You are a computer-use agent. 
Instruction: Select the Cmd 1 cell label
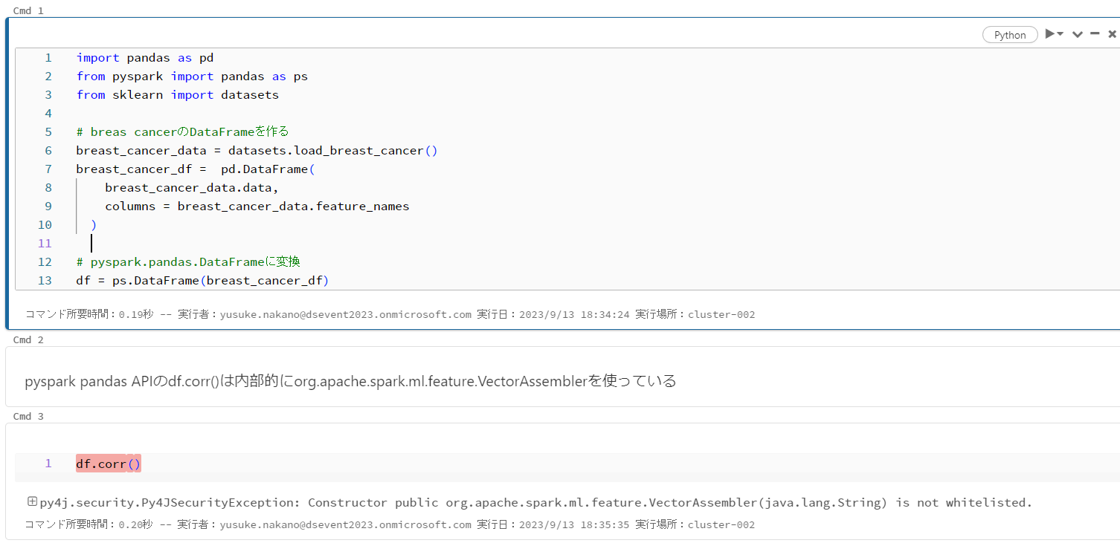(28, 10)
